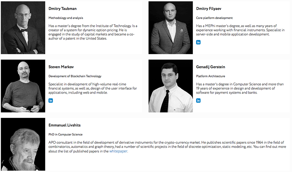Click the Steven Markov name heading
The width and height of the screenshot is (292, 172).
[61, 67]
